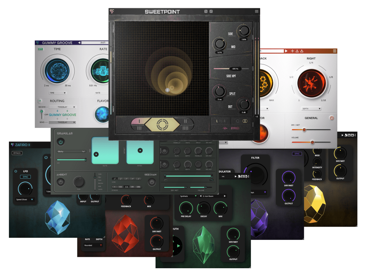Viewport: 367px width, 275px height.
Task: Click next preset arrow beside Iron Room
Action: point(225,196)
